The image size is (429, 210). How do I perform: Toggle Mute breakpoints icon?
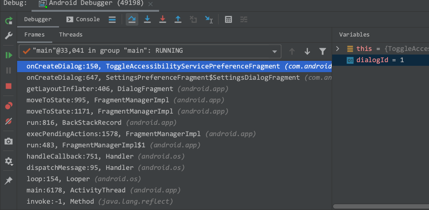(x=9, y=121)
